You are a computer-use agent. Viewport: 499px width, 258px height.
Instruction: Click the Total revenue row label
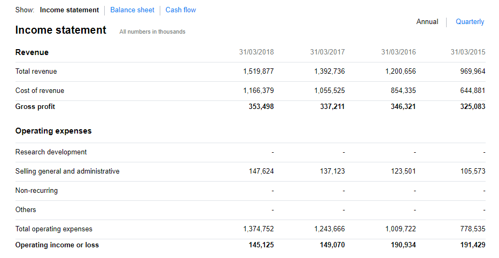coord(36,72)
